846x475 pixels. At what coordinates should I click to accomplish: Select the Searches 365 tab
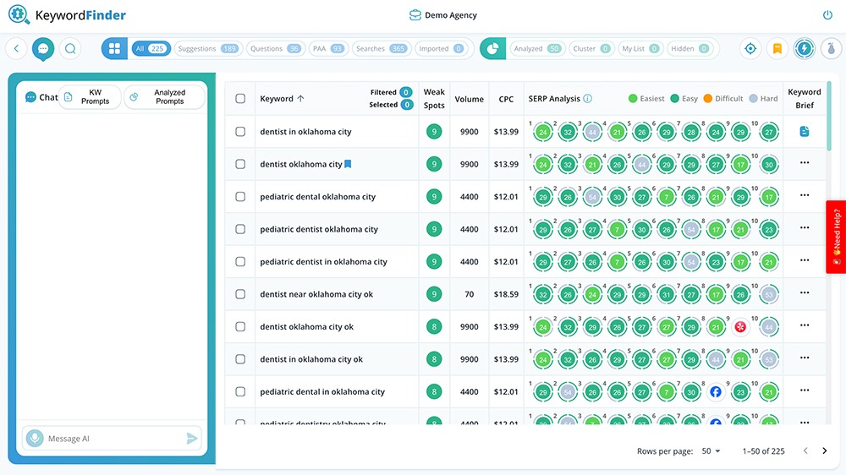coord(382,48)
